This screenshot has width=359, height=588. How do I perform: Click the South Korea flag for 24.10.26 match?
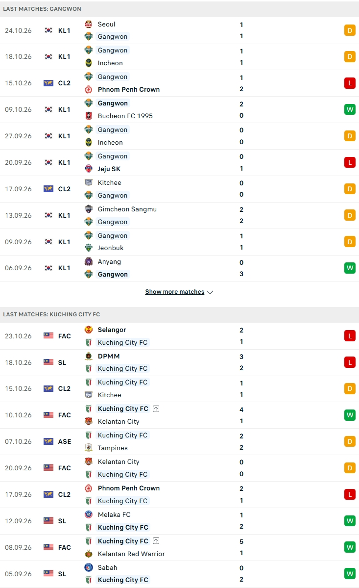(x=48, y=30)
